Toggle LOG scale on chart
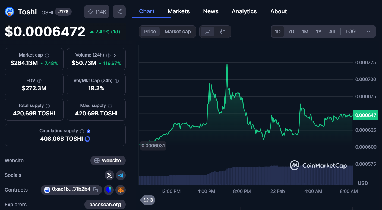382x210 pixels. [x=351, y=32]
